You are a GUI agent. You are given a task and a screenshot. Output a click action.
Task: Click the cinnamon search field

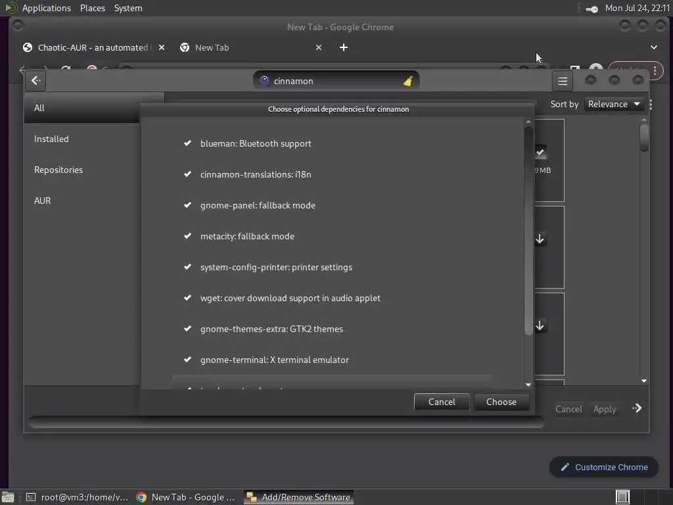tap(336, 81)
